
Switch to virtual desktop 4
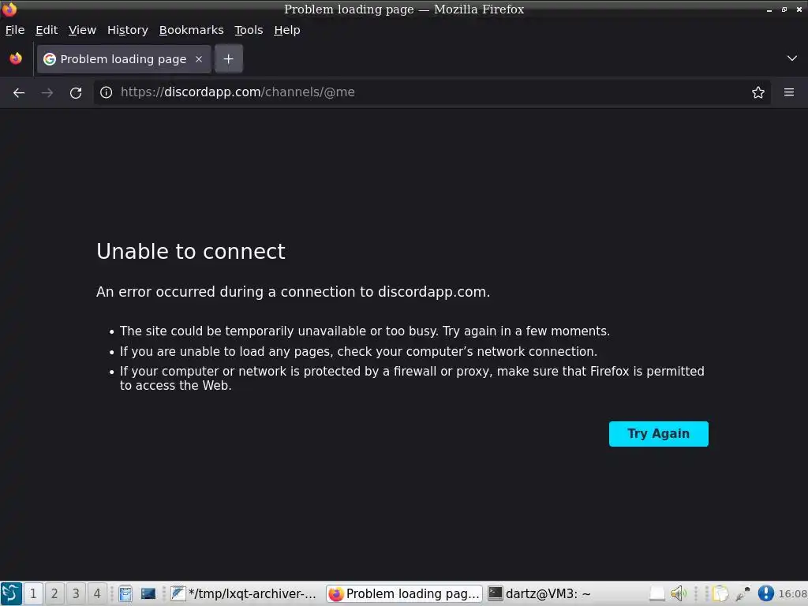click(97, 593)
